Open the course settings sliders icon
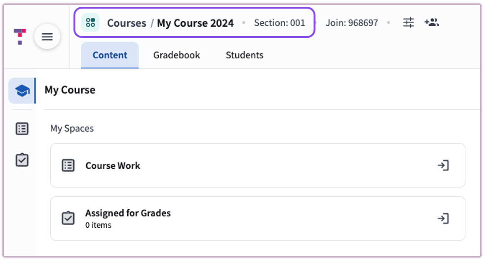 click(408, 22)
